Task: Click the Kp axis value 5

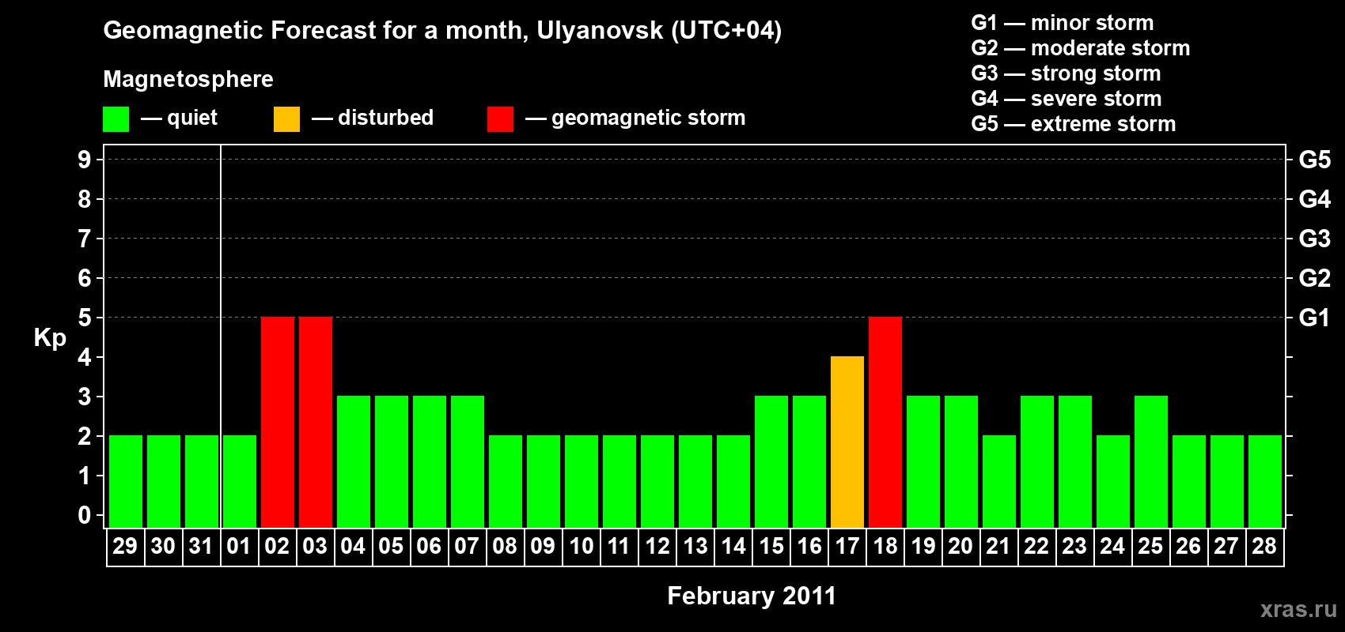Action: pyautogui.click(x=85, y=318)
